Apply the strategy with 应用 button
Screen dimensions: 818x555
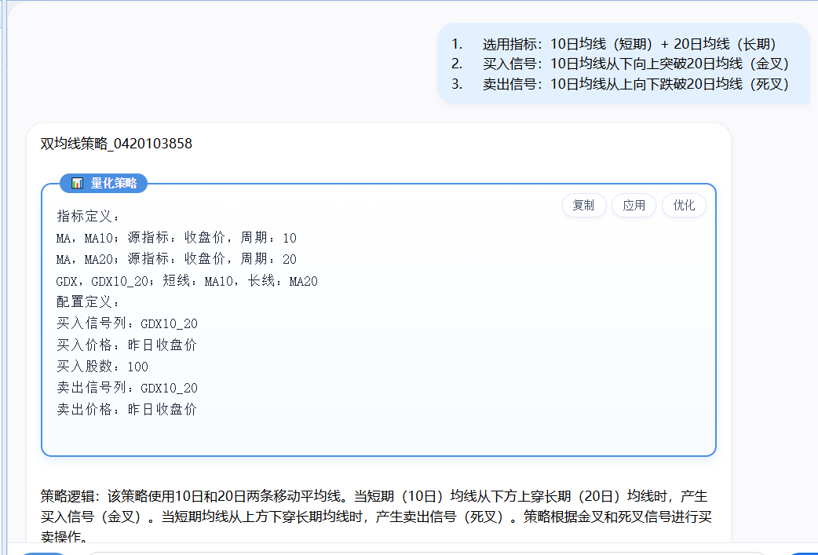pos(634,206)
